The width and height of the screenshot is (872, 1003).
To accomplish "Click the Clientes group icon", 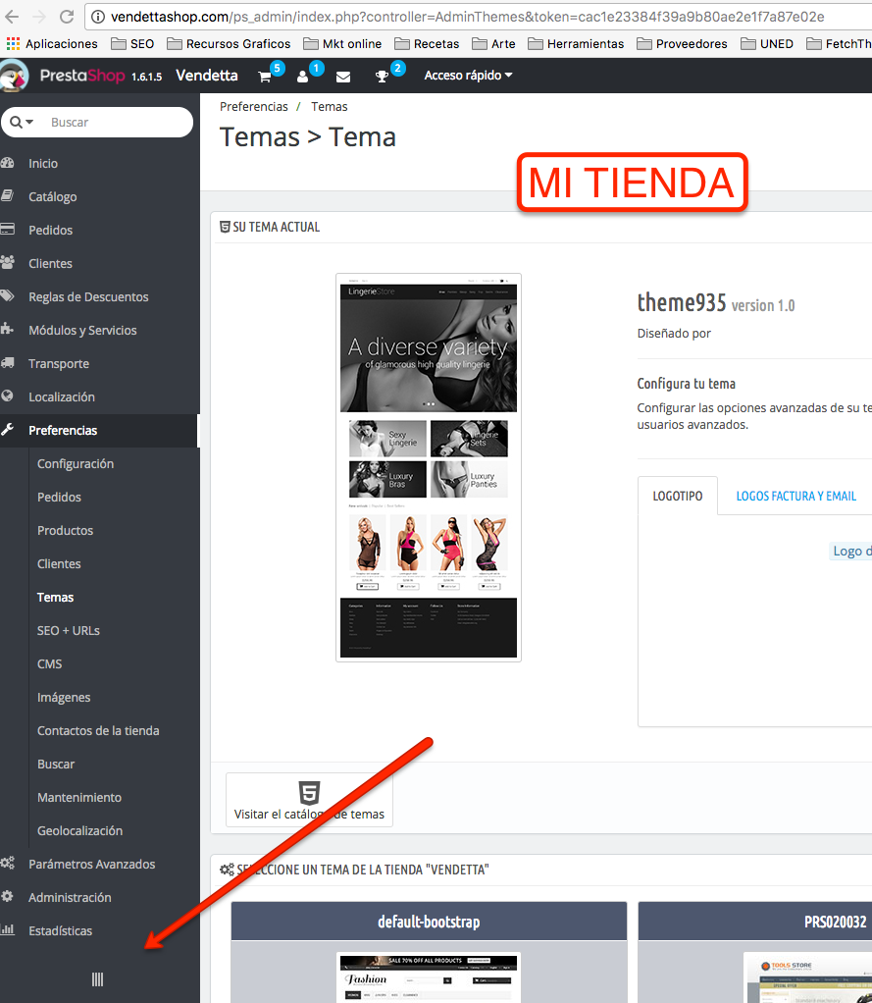I will pyautogui.click(x=8, y=262).
